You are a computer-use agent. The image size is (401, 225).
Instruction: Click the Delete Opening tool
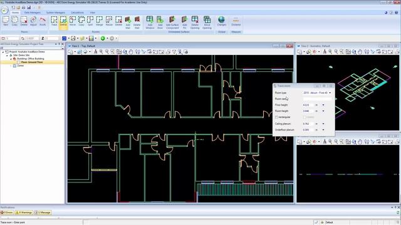pyautogui.click(x=195, y=22)
